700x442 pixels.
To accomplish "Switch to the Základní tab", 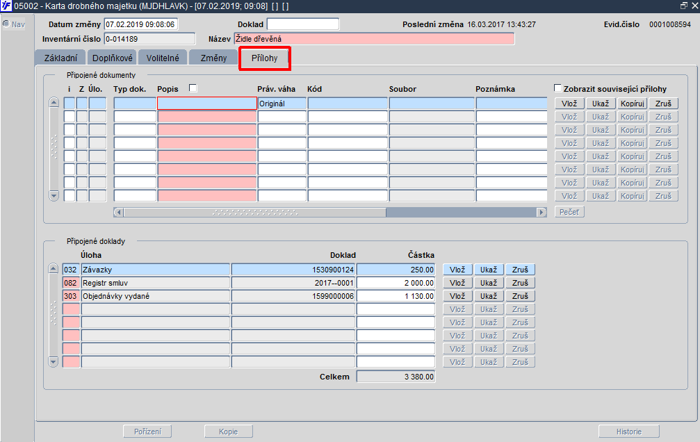I will pos(60,58).
